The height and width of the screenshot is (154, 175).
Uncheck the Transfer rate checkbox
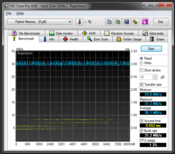point(141,85)
